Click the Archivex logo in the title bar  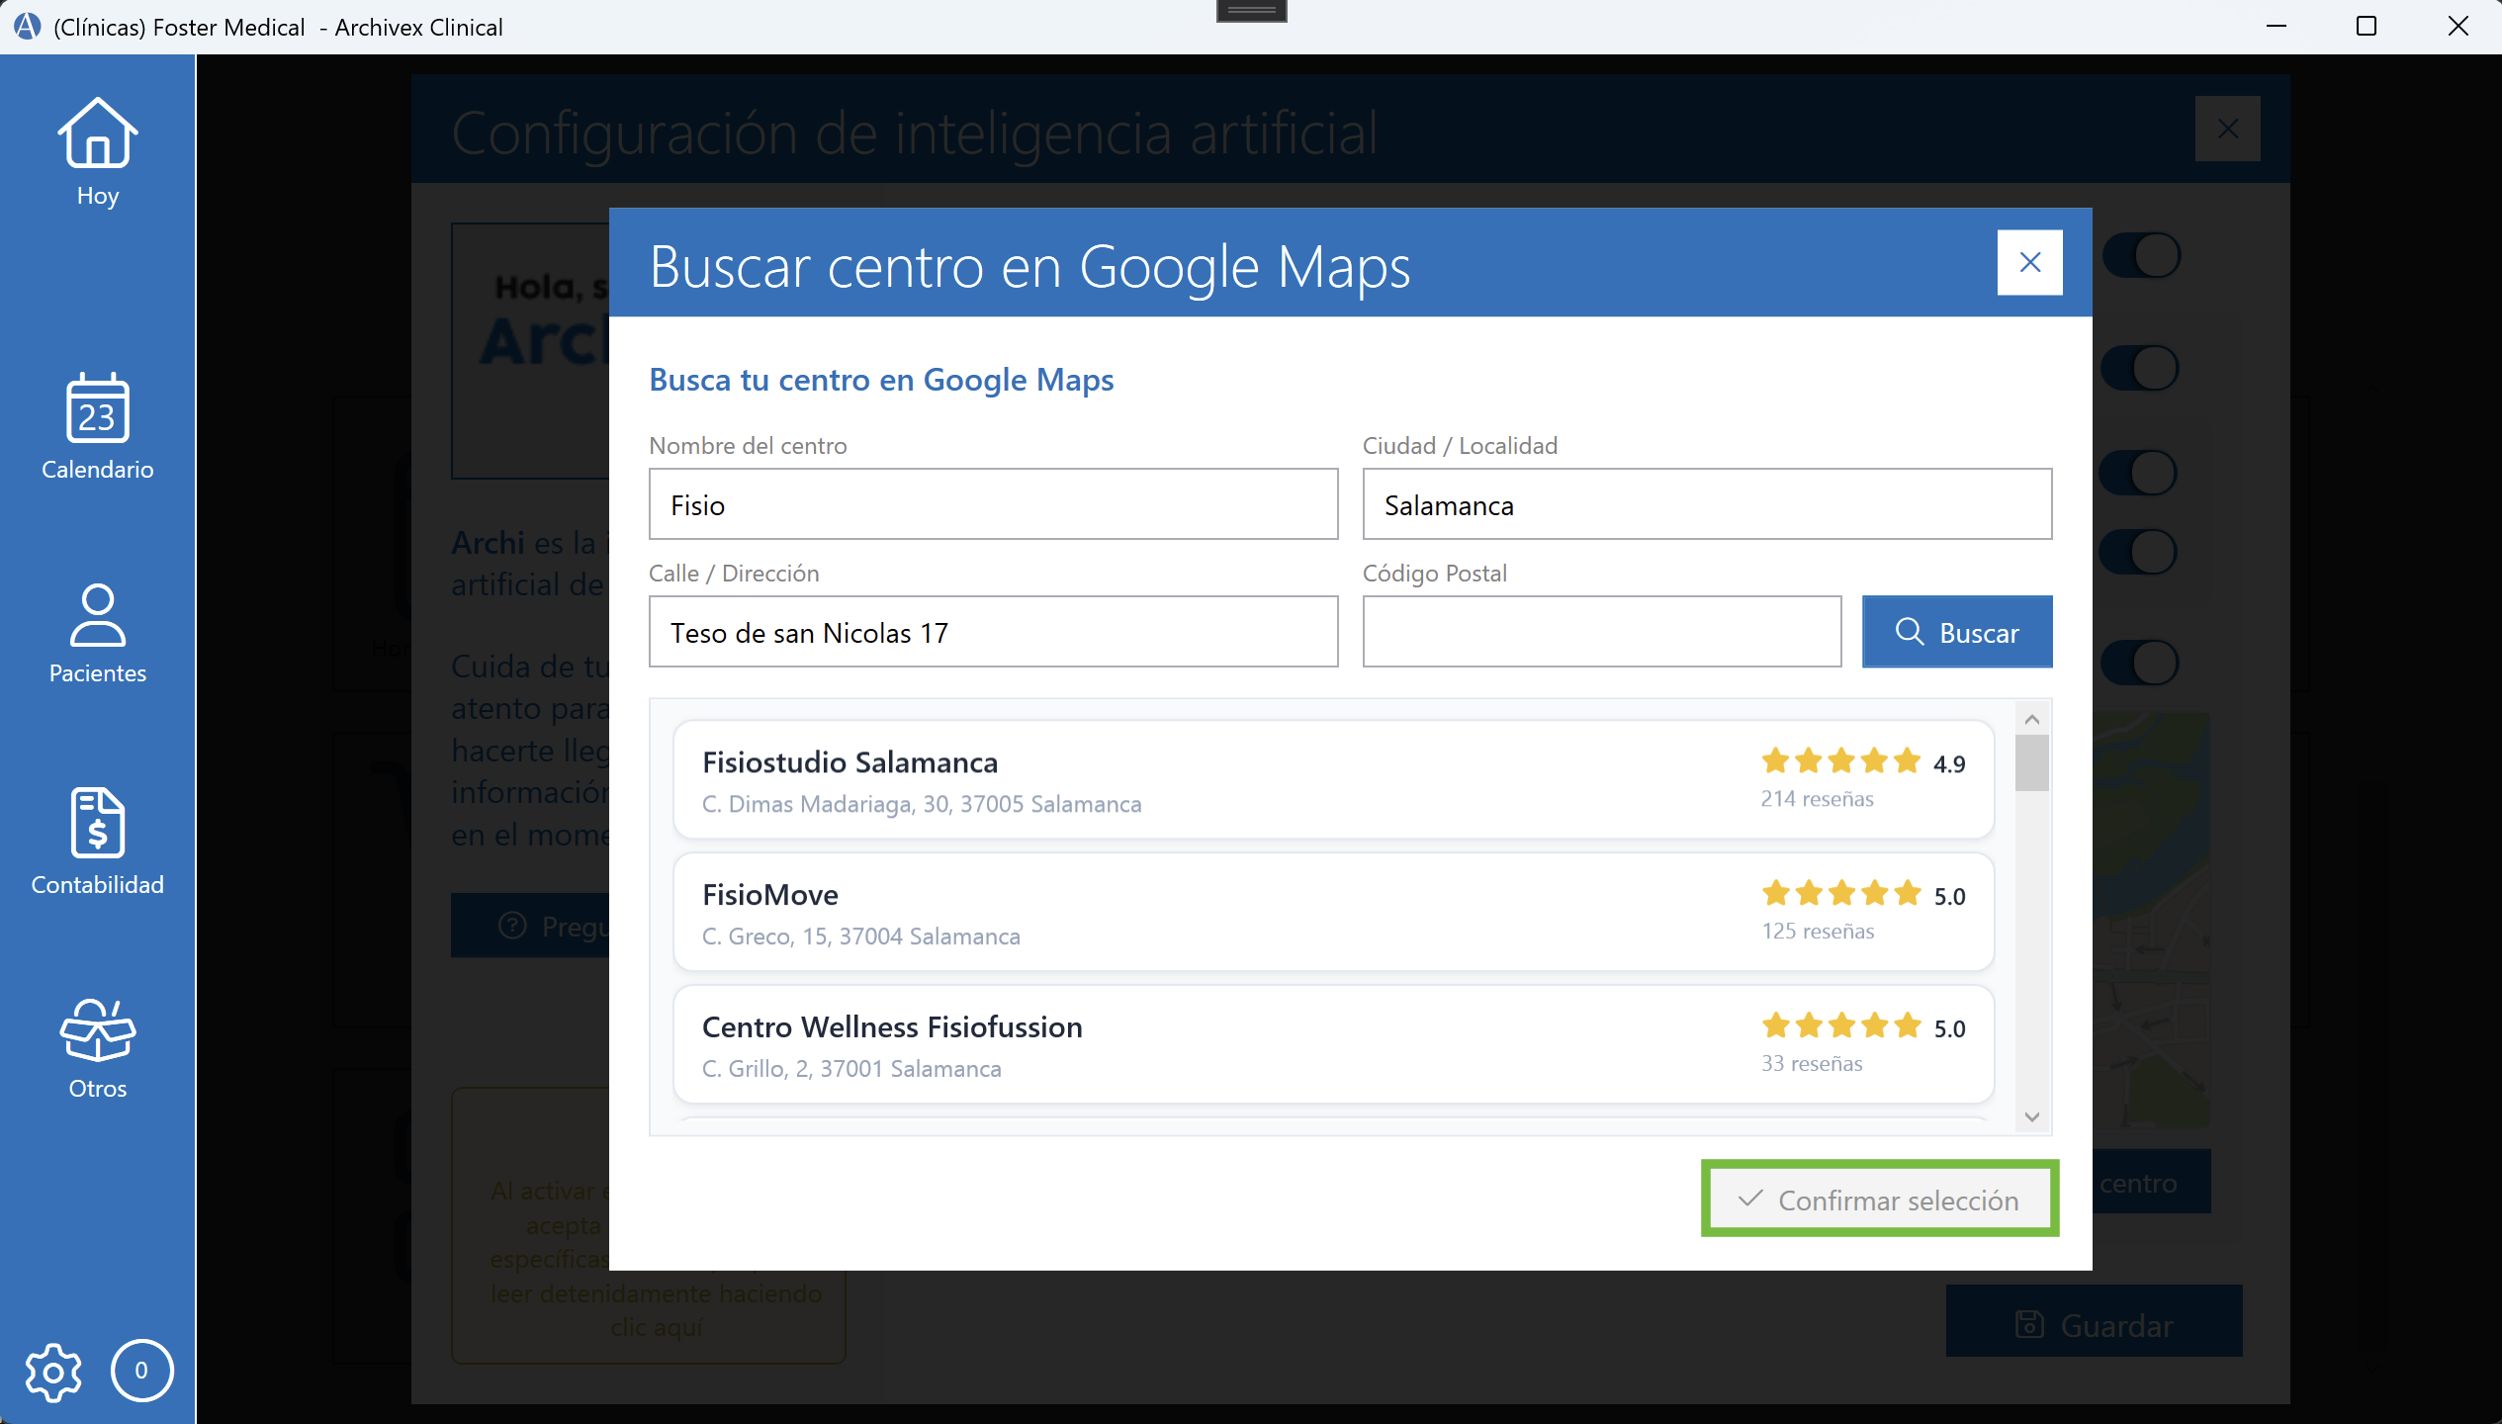coord(26,27)
